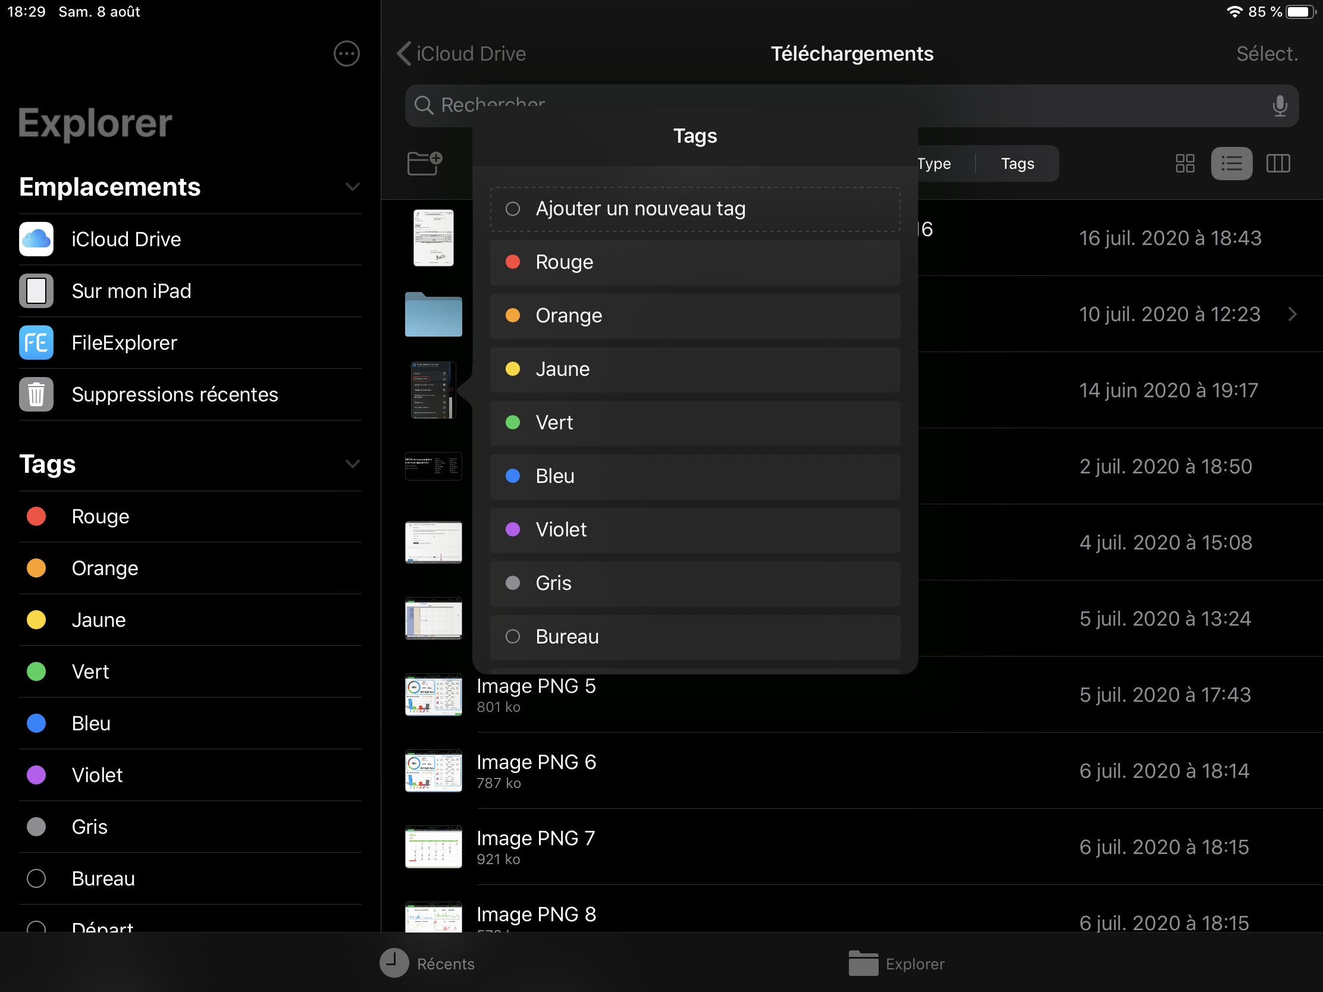
Task: Open the FileExplorer location
Action: click(x=124, y=343)
